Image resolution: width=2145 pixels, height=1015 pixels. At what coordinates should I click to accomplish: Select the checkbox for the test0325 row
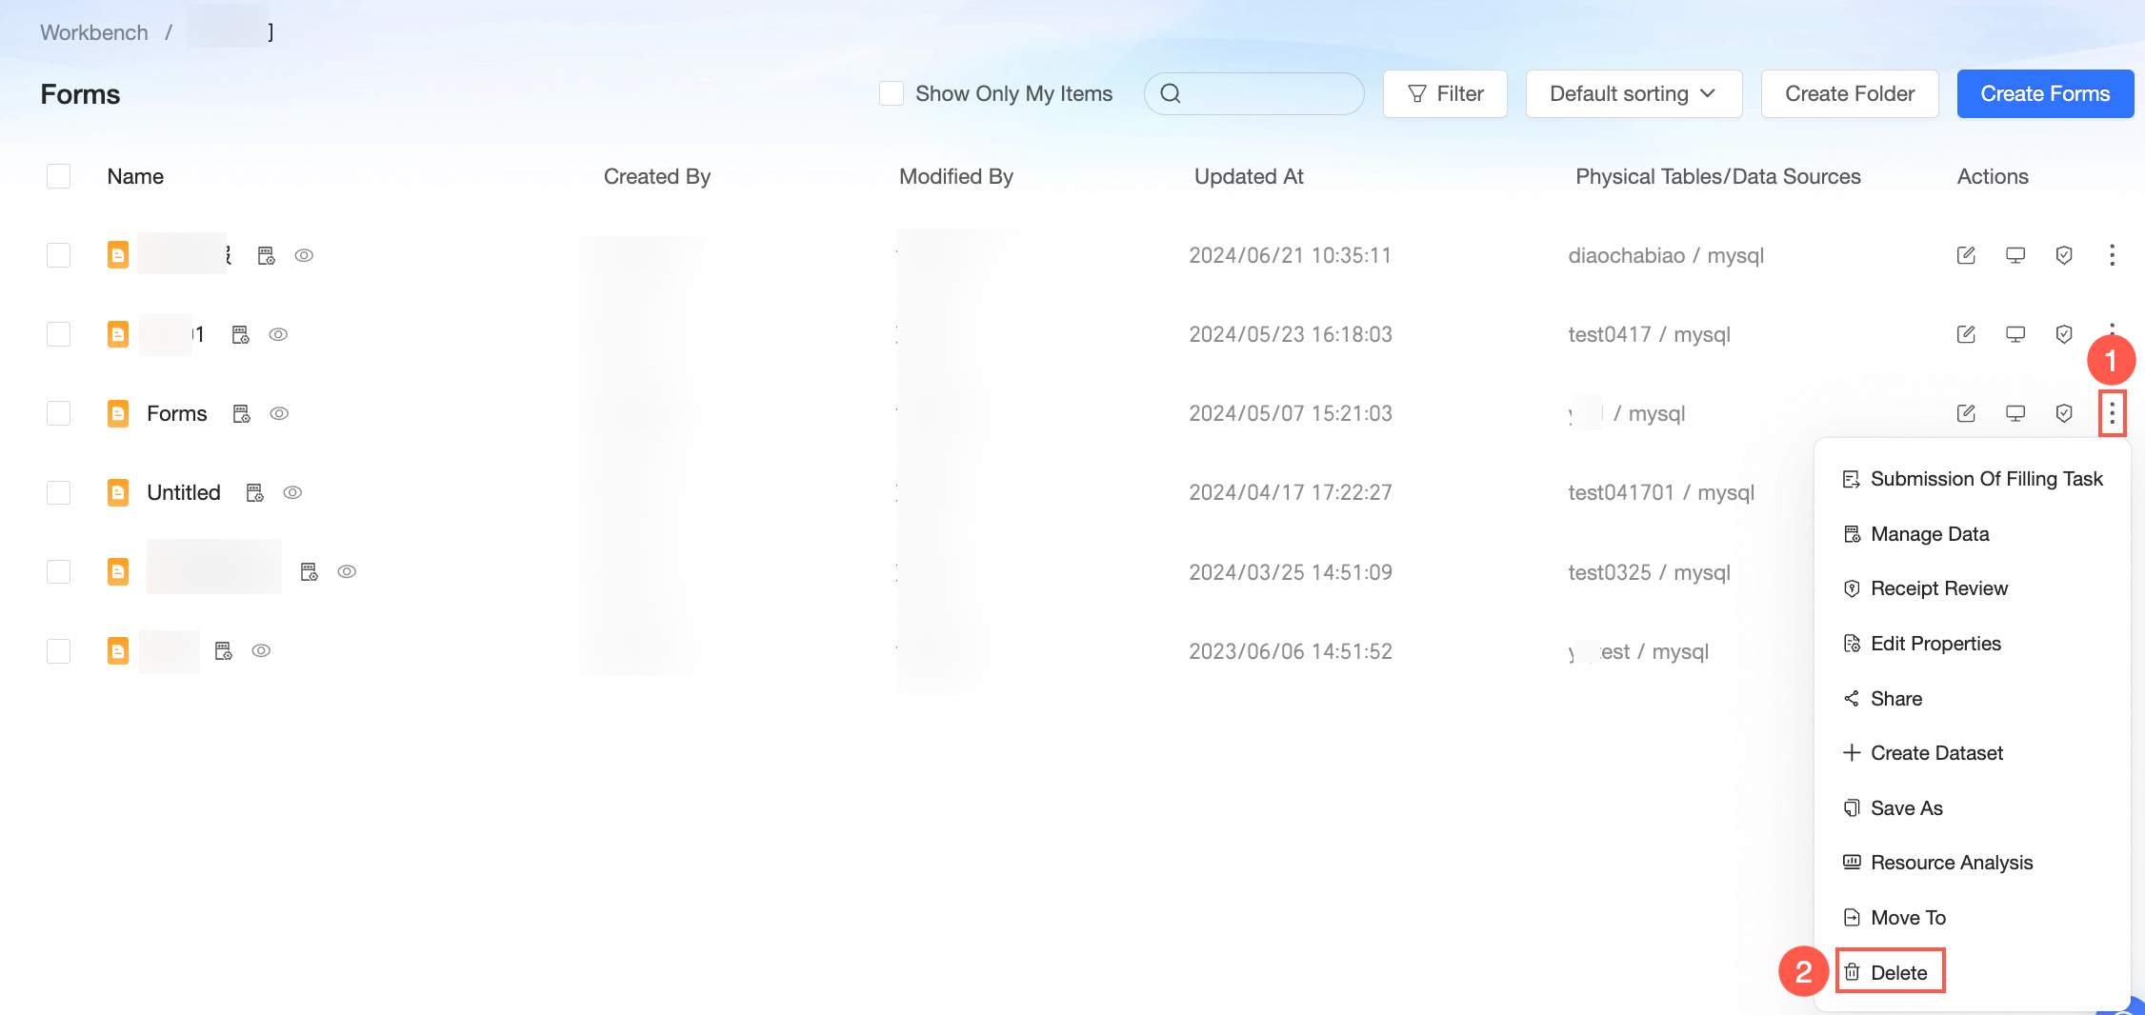(59, 571)
